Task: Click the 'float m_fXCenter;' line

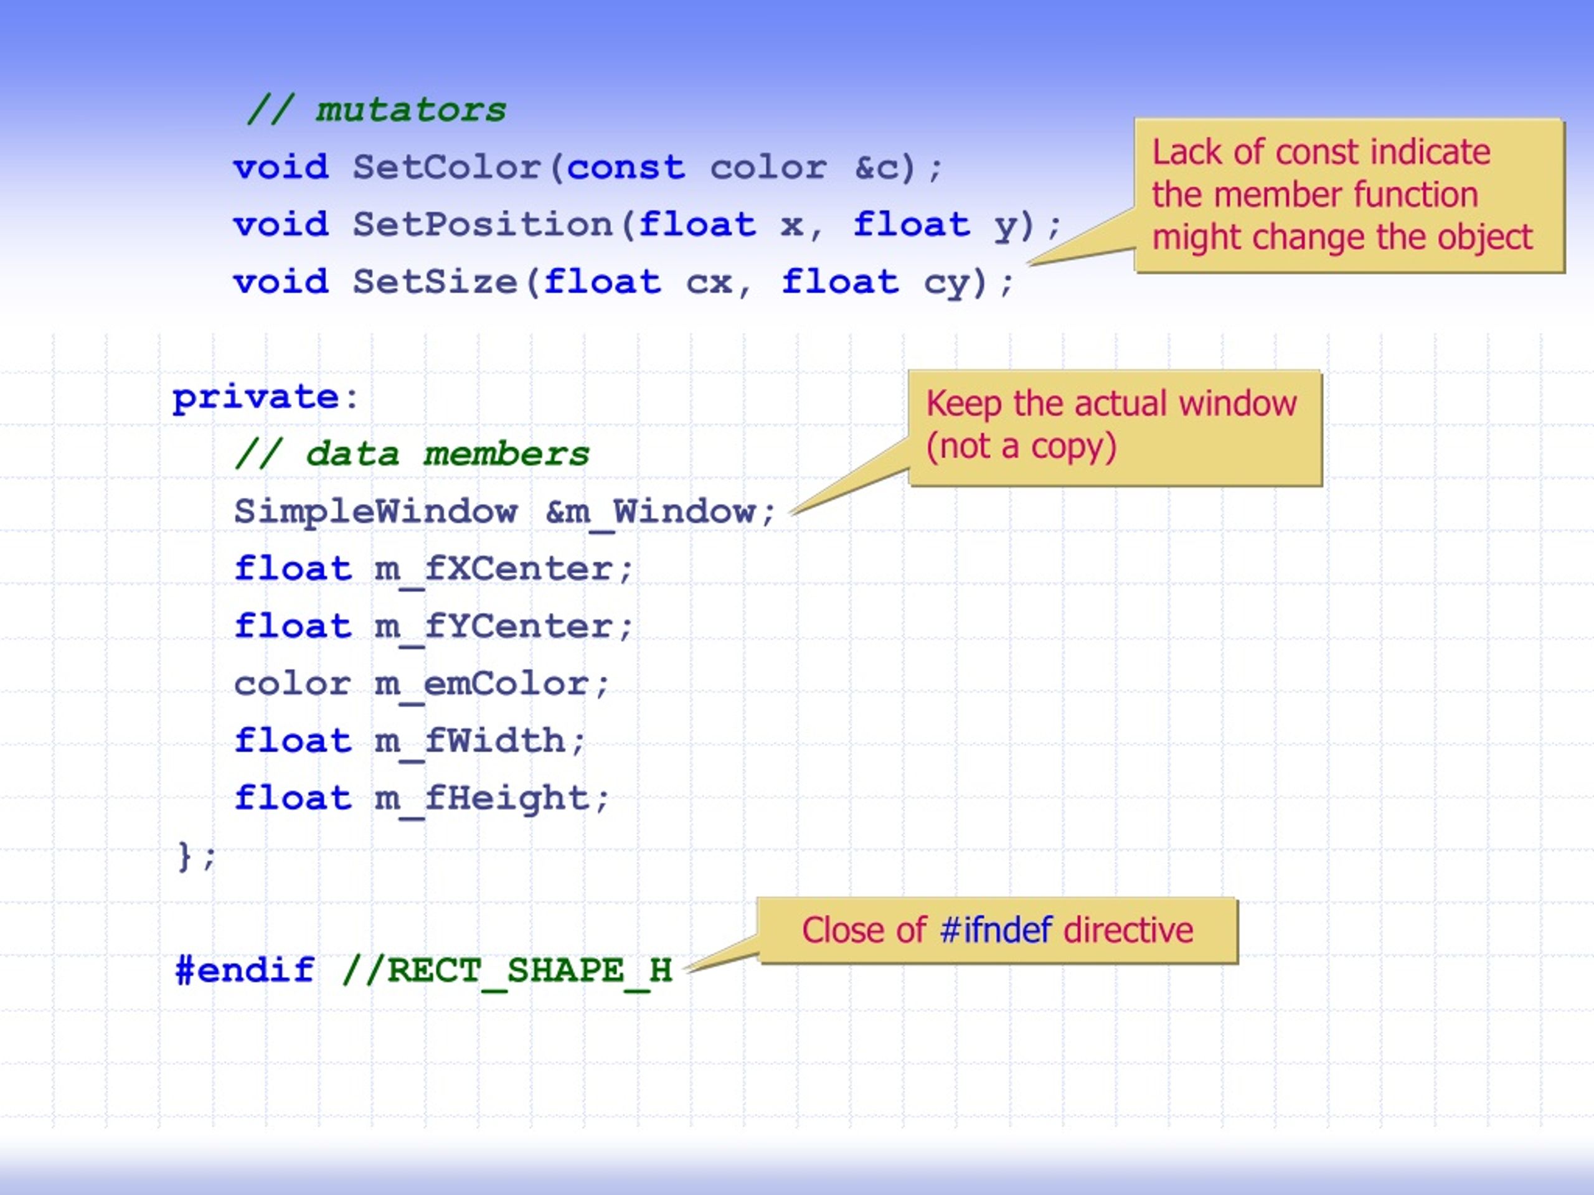Action: pyautogui.click(x=434, y=571)
